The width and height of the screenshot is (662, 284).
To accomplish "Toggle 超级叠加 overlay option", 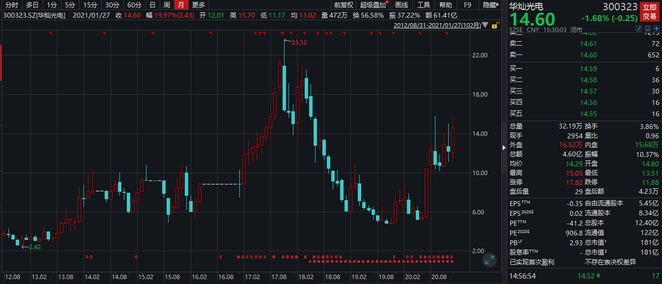I will point(373,5).
